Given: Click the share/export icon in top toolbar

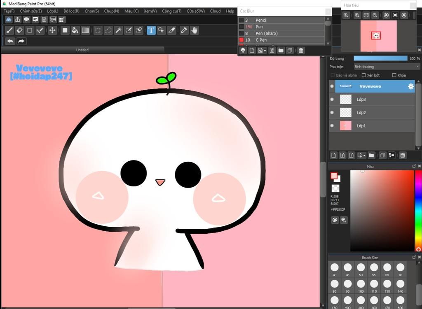Looking at the screenshot, I should click(x=17, y=20).
